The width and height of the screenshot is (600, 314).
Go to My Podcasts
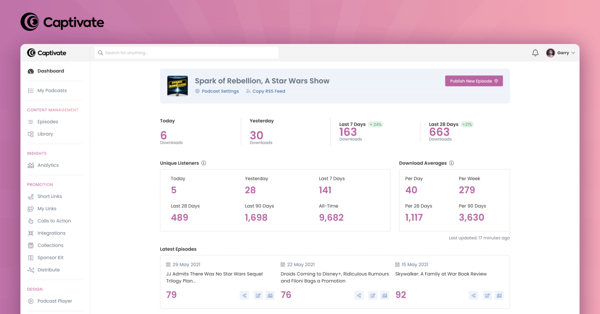(52, 90)
